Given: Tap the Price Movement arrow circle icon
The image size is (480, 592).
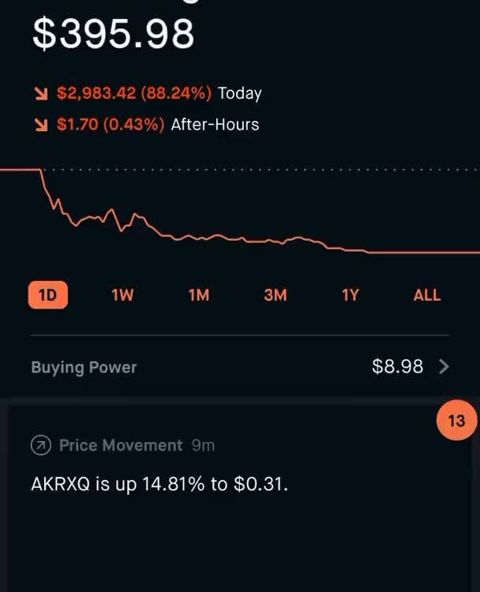Looking at the screenshot, I should pyautogui.click(x=40, y=445).
